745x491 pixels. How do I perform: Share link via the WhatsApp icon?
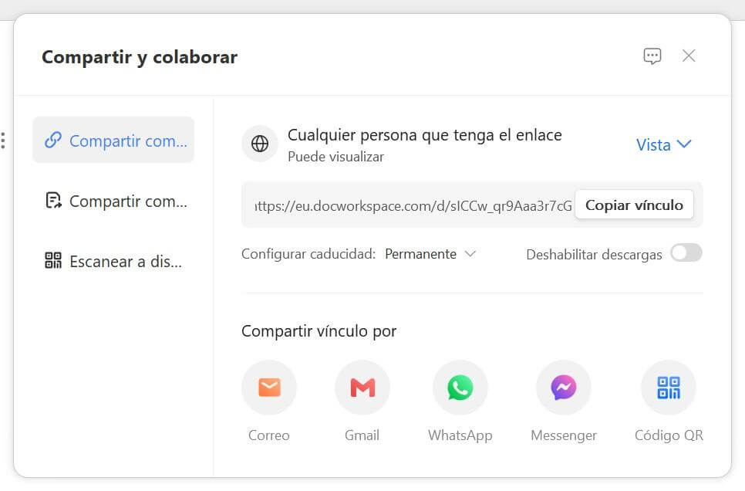(460, 388)
